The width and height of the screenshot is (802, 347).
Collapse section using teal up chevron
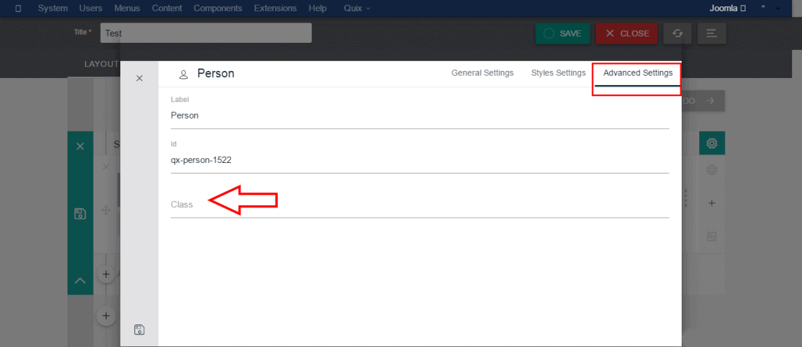[80, 281]
